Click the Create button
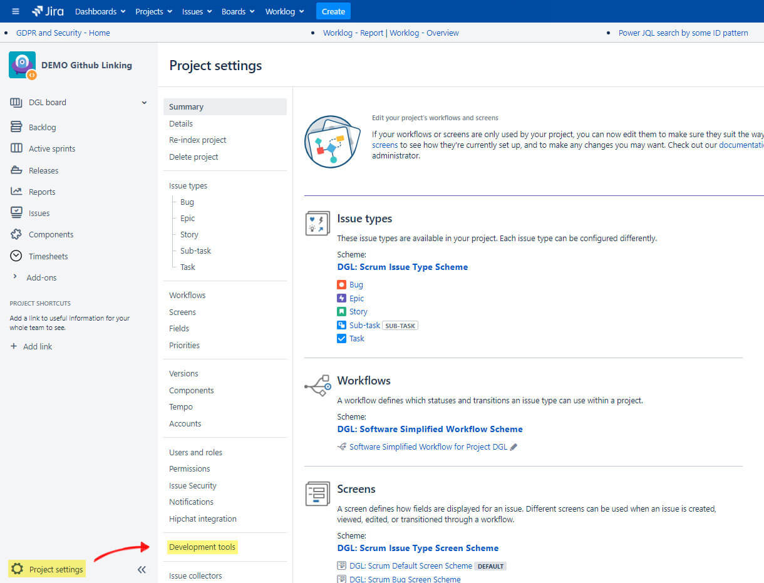 click(333, 11)
